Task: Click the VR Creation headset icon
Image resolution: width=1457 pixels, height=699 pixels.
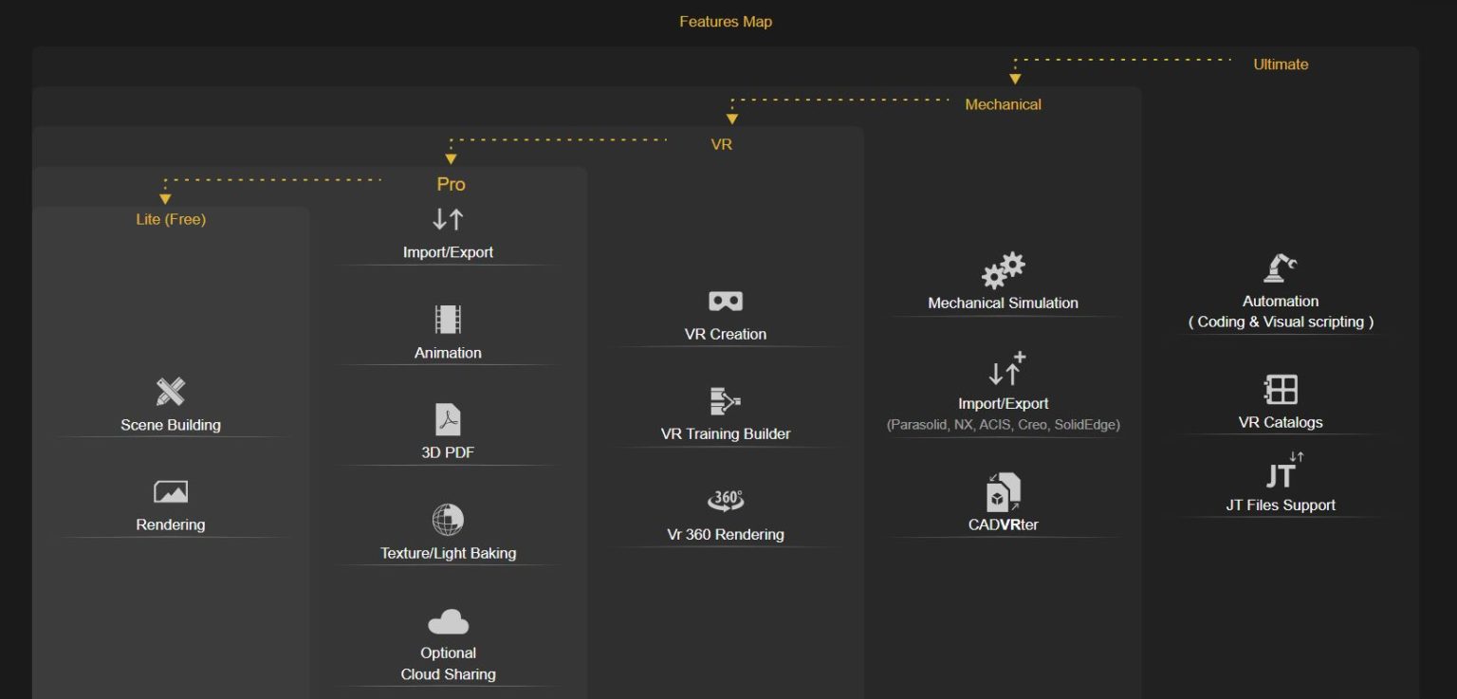Action: [x=726, y=302]
